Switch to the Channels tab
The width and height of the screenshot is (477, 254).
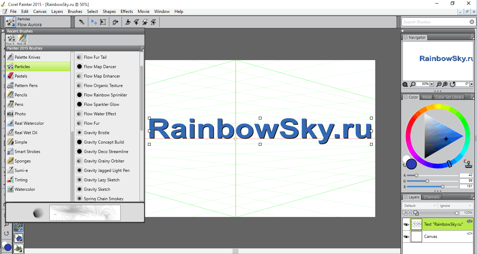coord(432,197)
